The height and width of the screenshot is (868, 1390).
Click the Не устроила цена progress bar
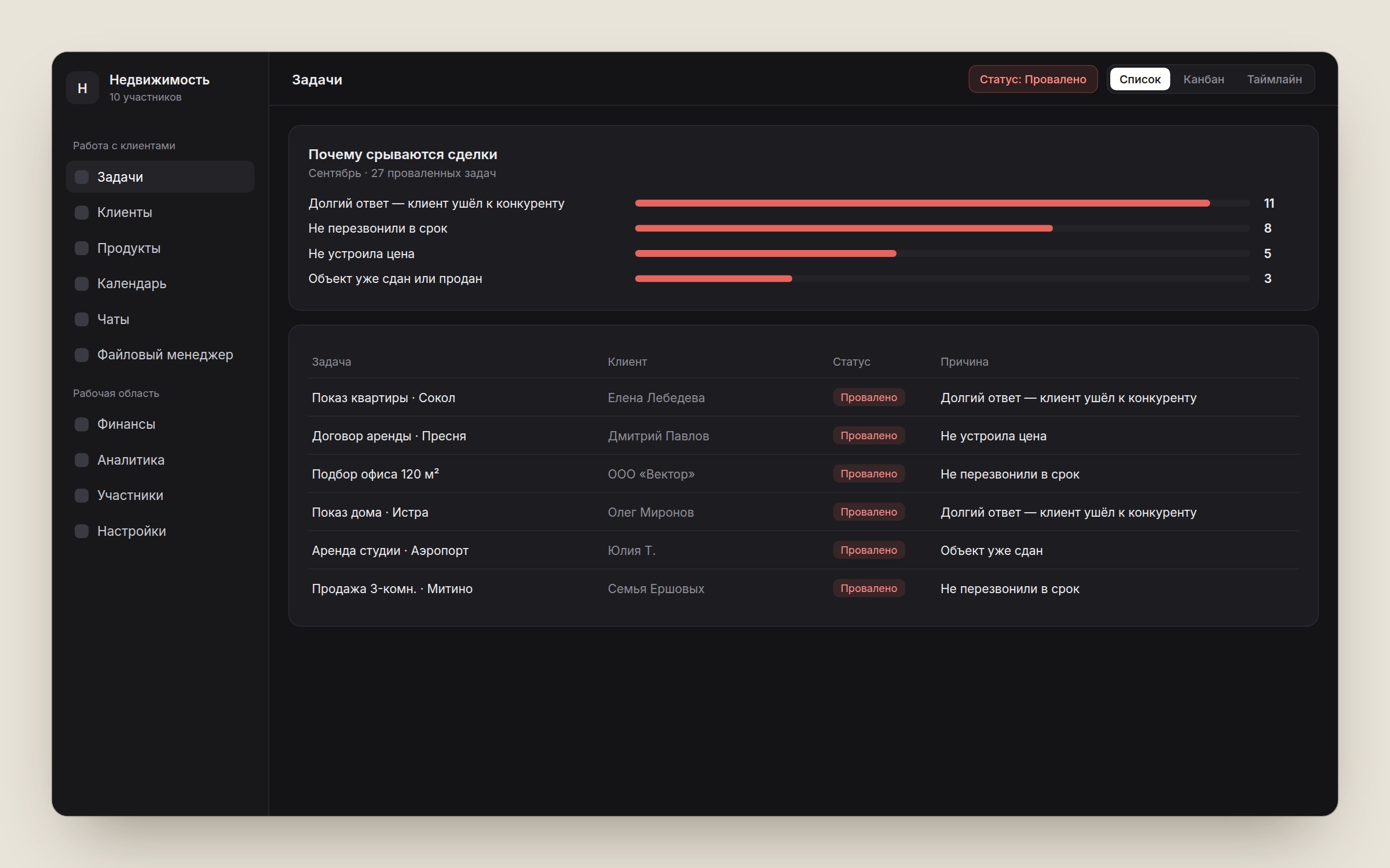[942, 253]
